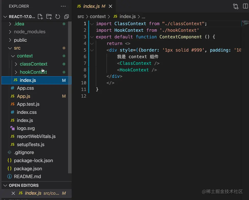Click HookContext on import line 2

(129, 30)
